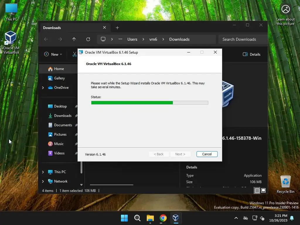Select Downloads in the address breadcrumb

(x=180, y=39)
